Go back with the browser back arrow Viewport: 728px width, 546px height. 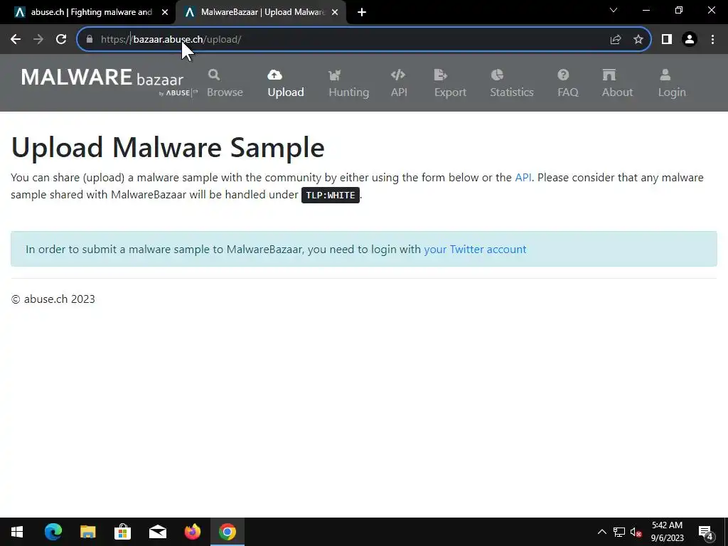click(16, 40)
